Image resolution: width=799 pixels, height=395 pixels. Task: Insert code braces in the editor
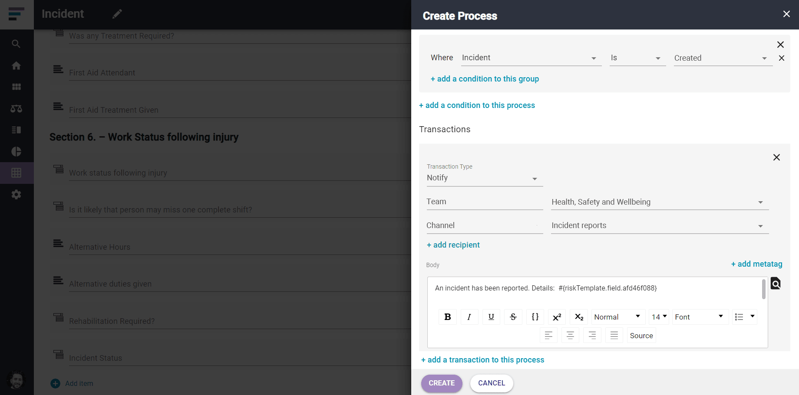tap(535, 317)
